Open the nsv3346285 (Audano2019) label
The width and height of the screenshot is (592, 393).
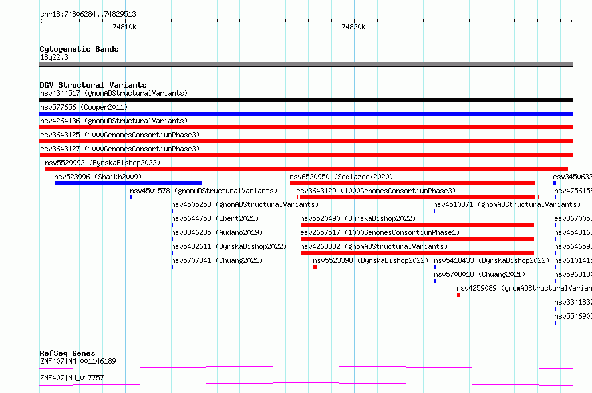point(217,232)
